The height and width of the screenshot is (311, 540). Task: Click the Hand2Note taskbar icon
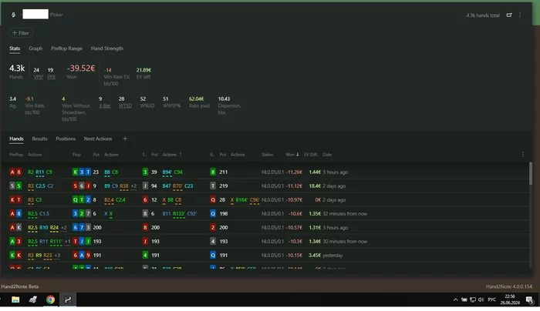click(68, 299)
